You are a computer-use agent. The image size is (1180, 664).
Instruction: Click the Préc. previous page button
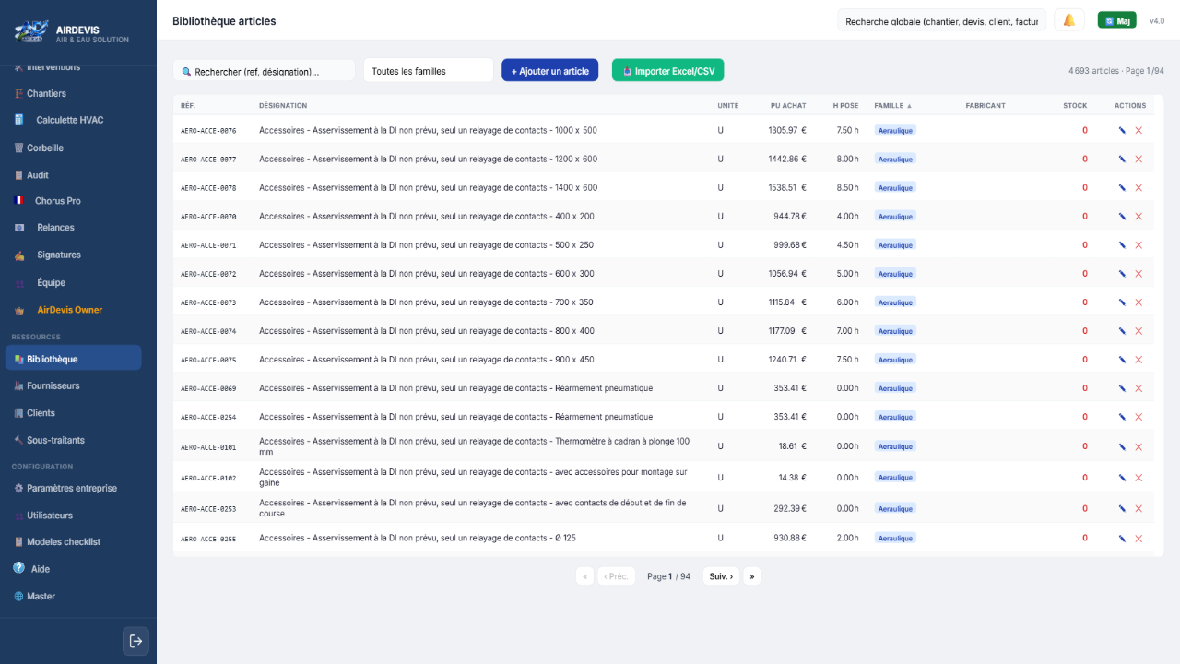click(617, 576)
